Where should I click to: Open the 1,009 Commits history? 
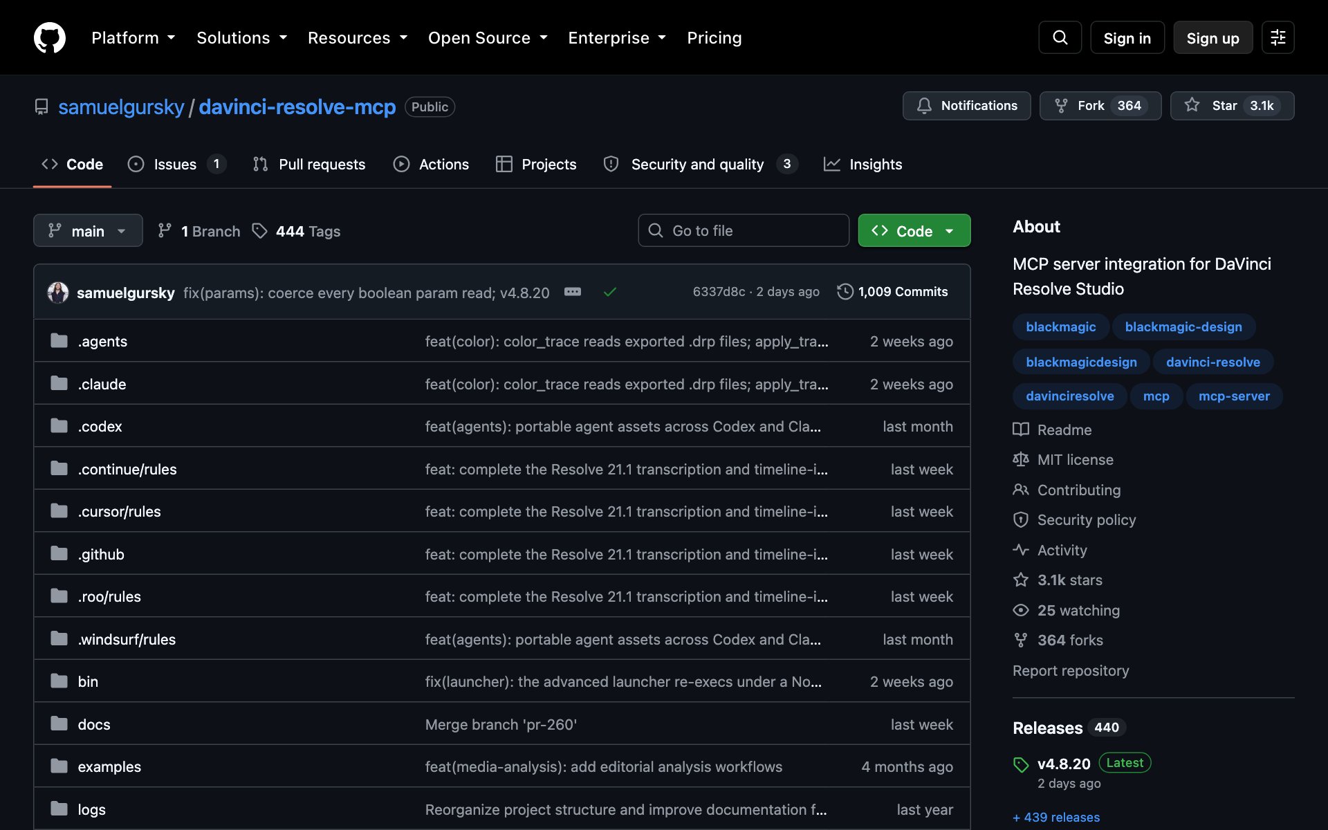[892, 292]
